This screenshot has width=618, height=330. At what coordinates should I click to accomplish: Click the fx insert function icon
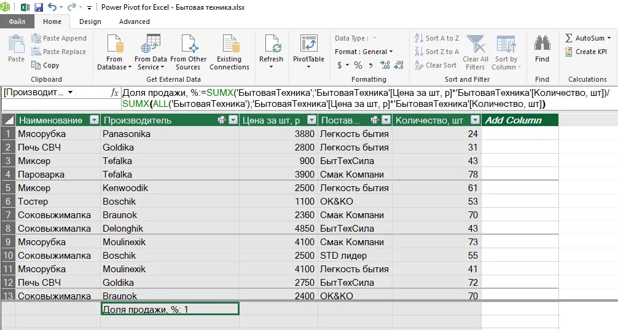click(114, 93)
